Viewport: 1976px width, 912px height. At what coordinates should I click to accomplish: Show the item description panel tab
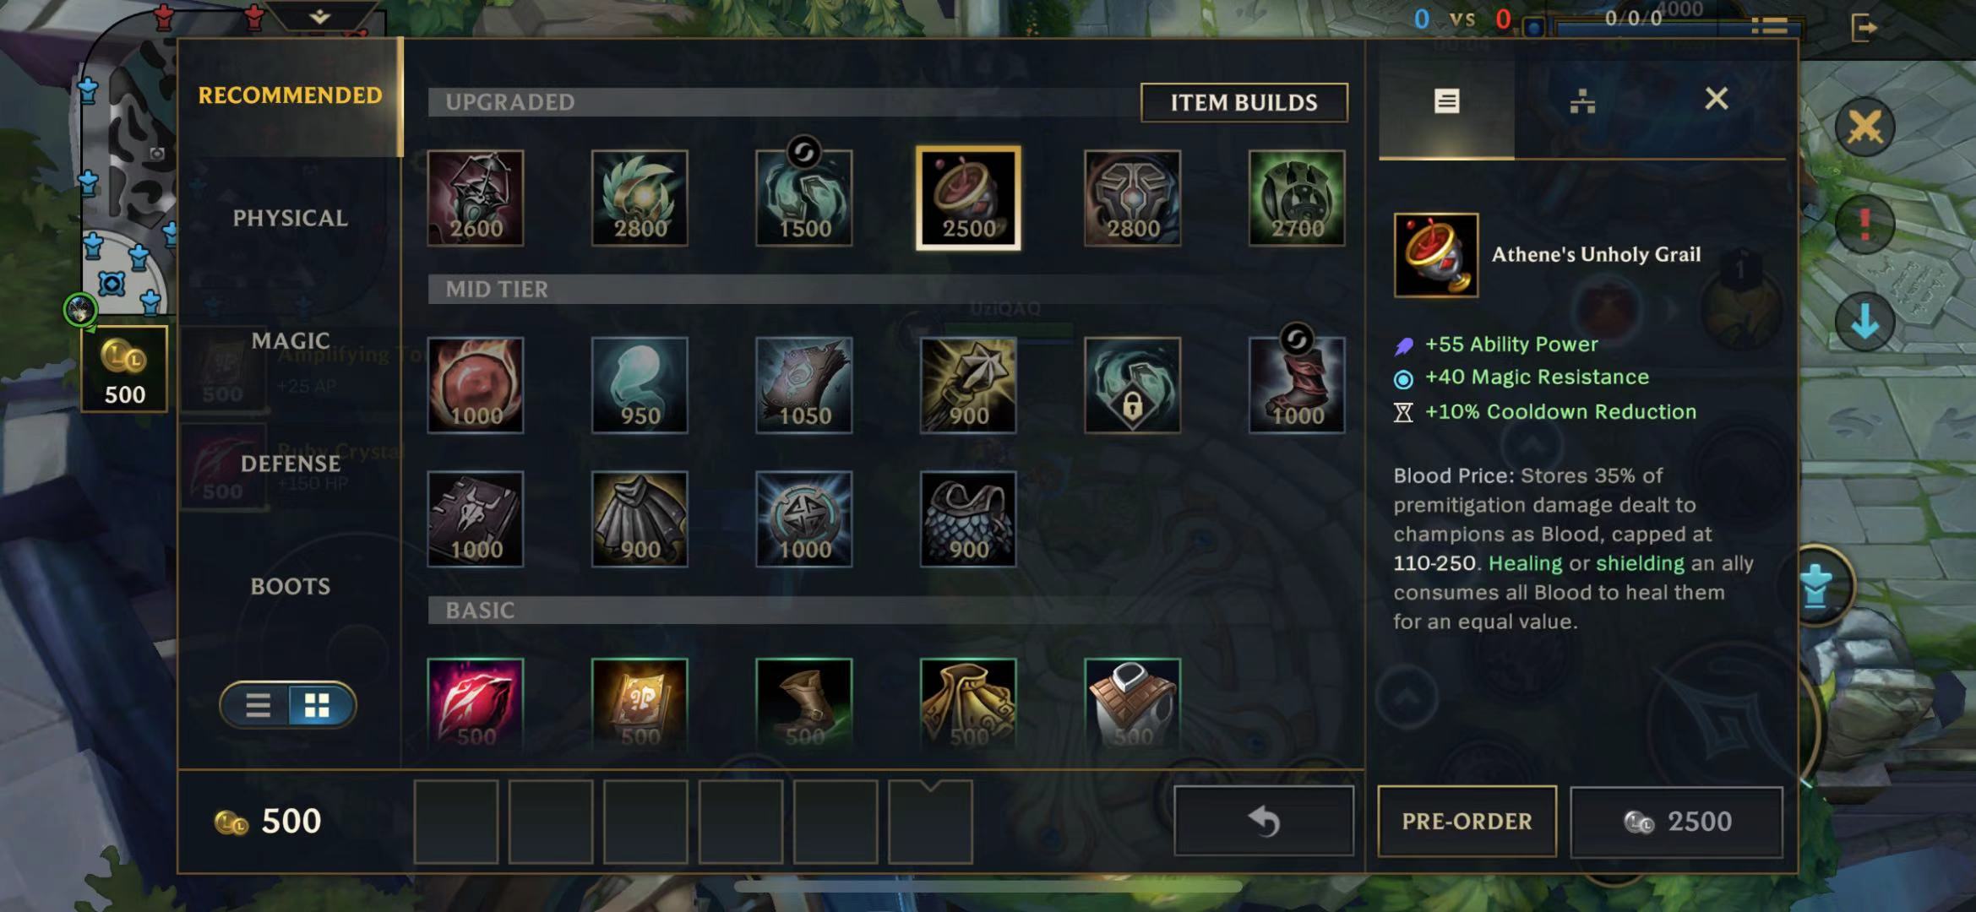tap(1446, 101)
